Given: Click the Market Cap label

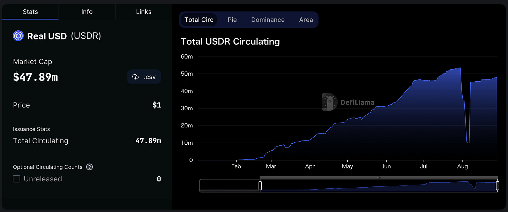Looking at the screenshot, I should pos(32,62).
